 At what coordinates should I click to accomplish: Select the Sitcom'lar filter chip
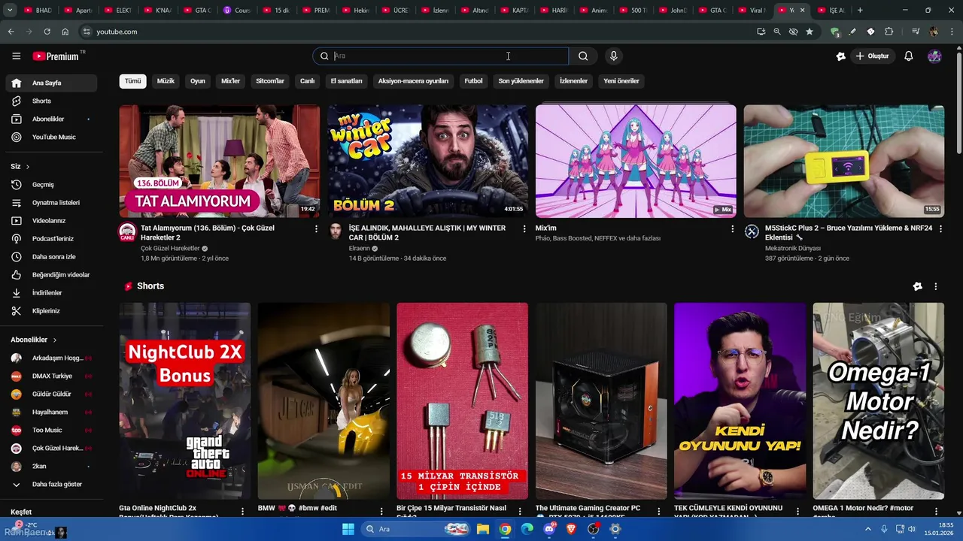pos(270,81)
